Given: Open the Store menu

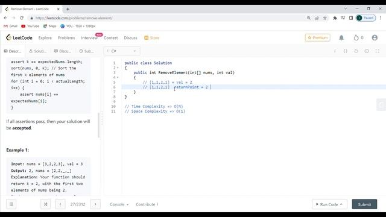Looking at the screenshot, I should click(x=152, y=38).
